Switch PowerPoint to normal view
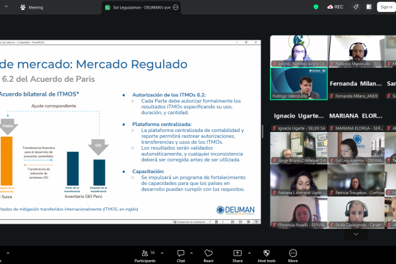 pos(232,222)
